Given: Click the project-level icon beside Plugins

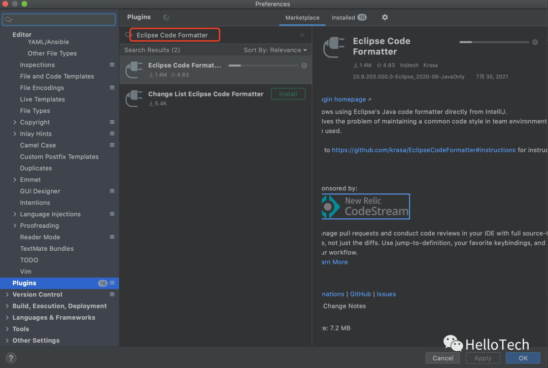Looking at the screenshot, I should pyautogui.click(x=112, y=283).
